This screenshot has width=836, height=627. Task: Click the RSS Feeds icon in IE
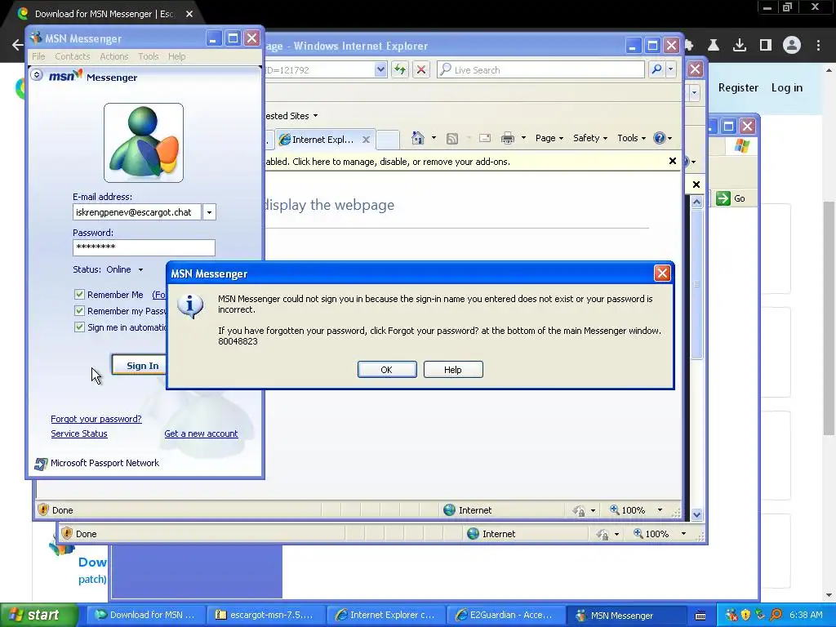(452, 139)
